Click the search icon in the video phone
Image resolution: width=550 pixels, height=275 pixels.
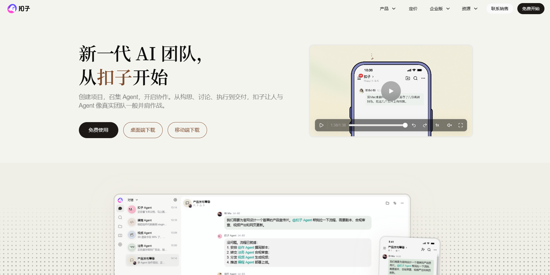[415, 78]
